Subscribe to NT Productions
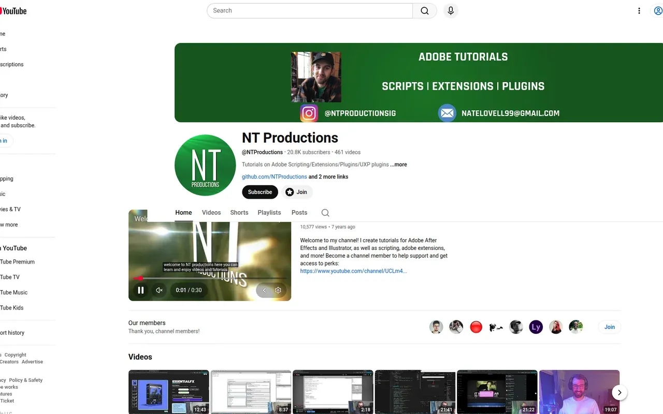This screenshot has width=663, height=414. [x=260, y=192]
